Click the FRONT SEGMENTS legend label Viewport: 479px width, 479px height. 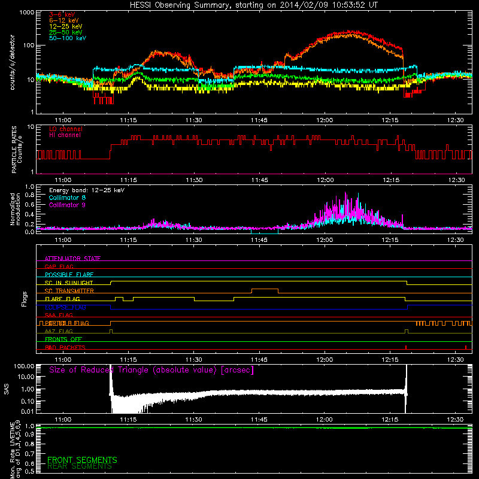tap(82, 460)
